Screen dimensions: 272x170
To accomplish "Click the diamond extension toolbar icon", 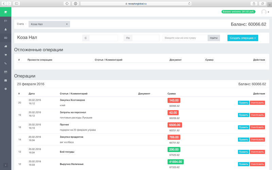I will point(67,3).
